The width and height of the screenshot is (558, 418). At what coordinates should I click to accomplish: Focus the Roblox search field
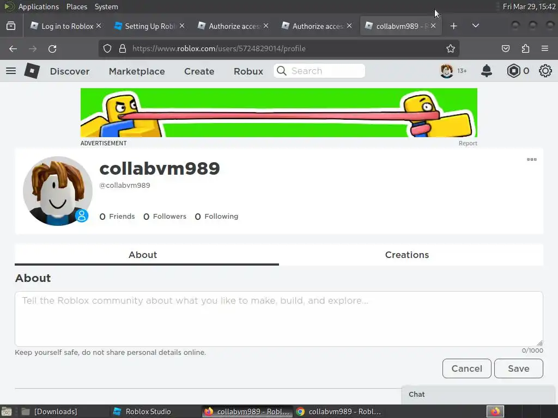pyautogui.click(x=319, y=71)
